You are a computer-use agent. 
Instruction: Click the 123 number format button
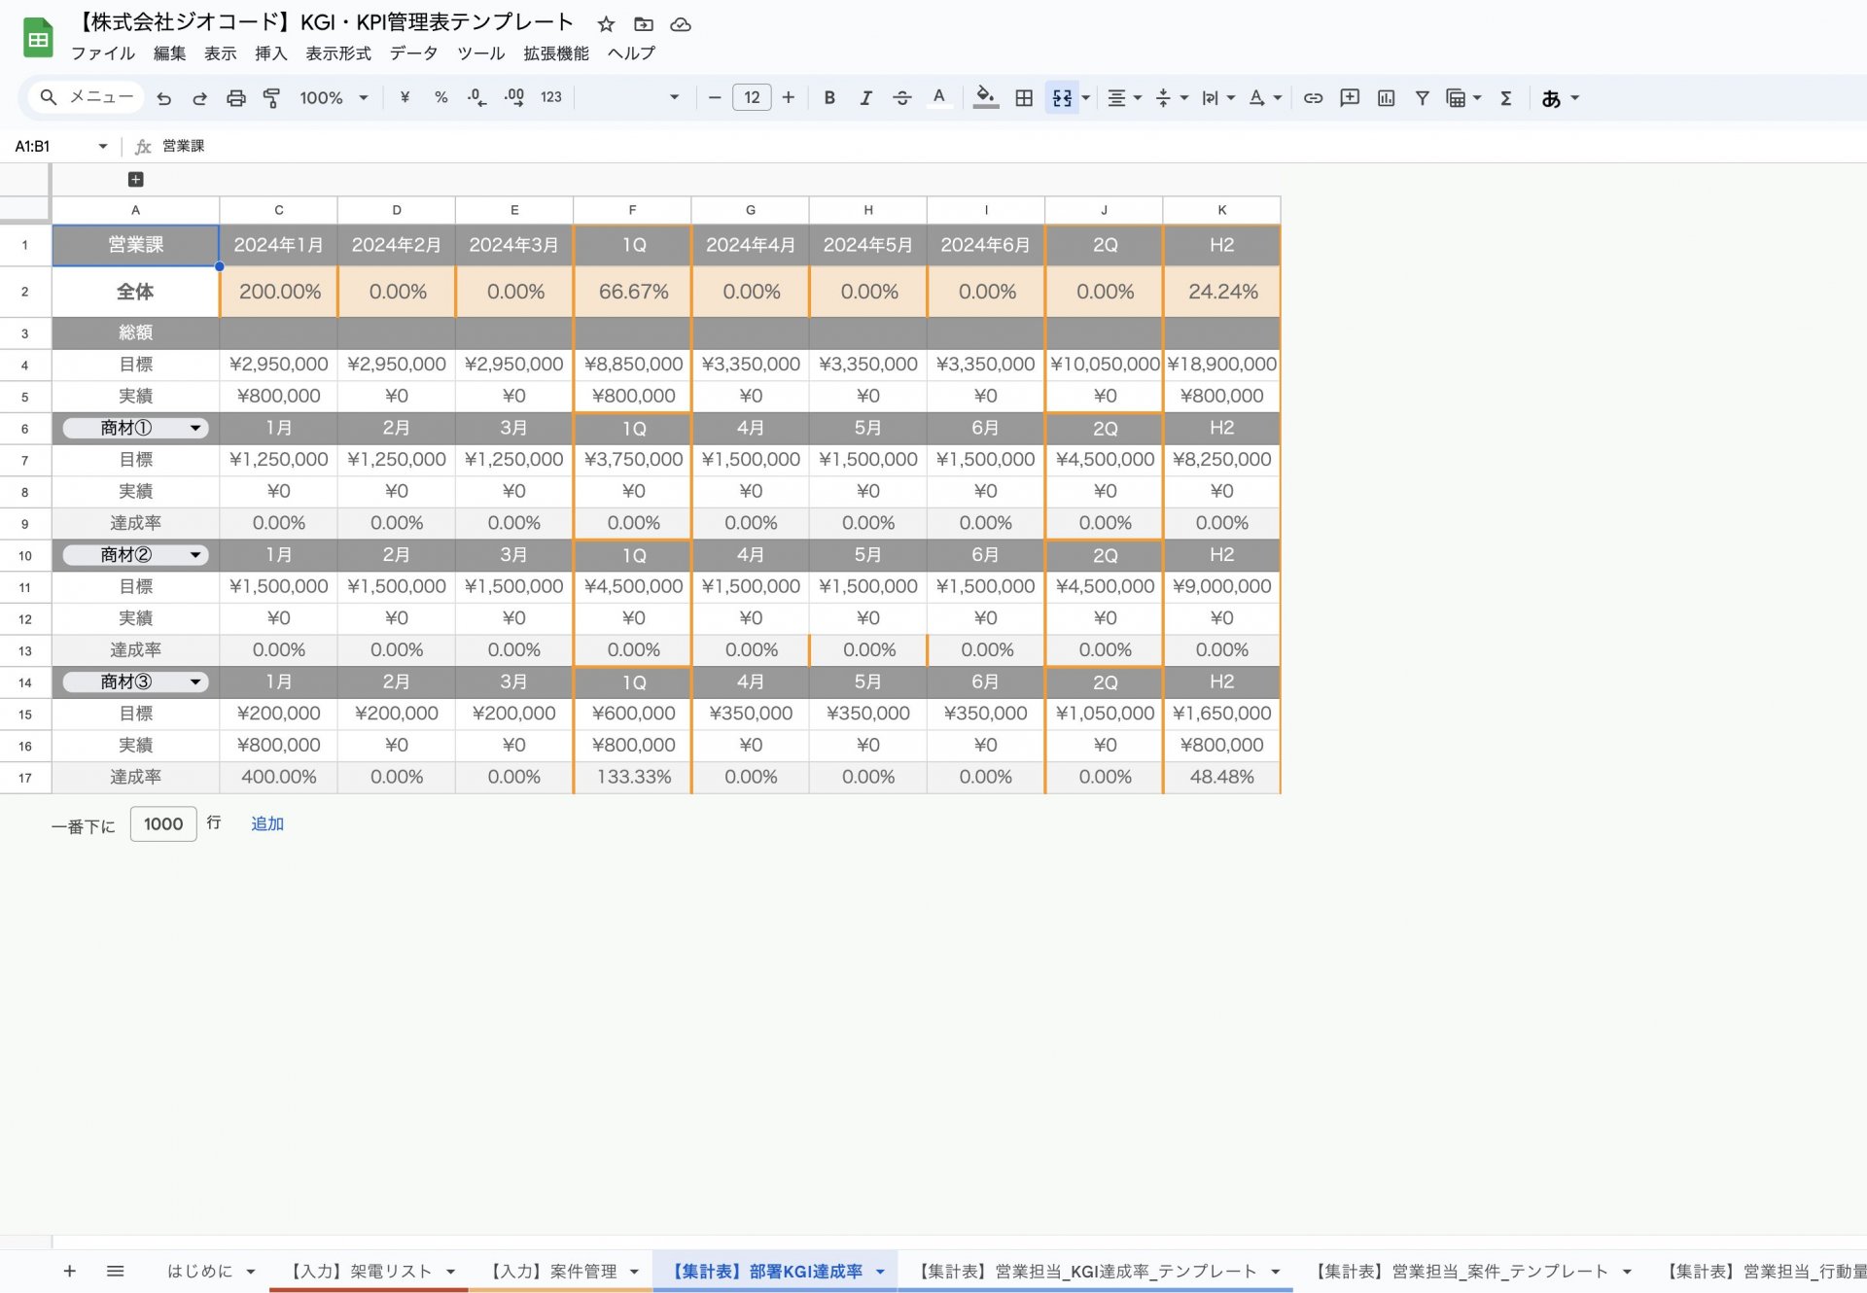coord(550,97)
